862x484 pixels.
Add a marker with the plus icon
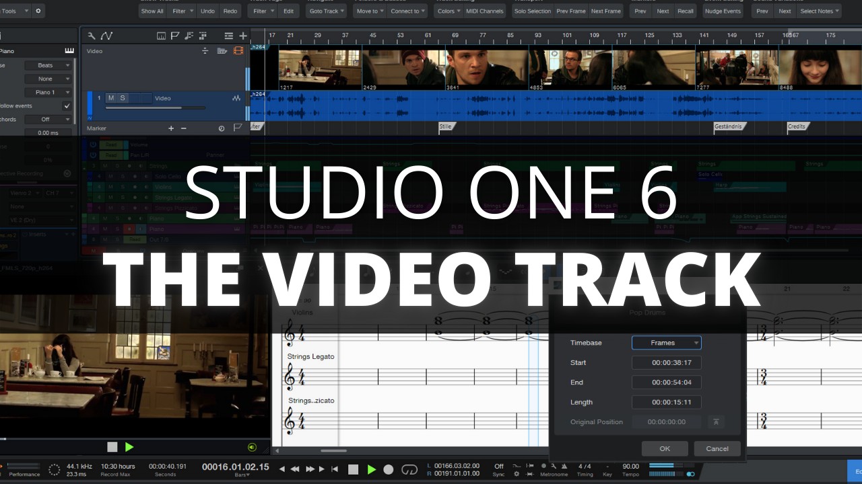tap(171, 128)
